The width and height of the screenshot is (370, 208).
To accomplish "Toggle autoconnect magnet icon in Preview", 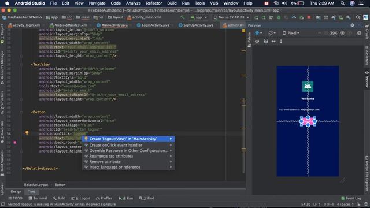I will [x=266, y=41].
